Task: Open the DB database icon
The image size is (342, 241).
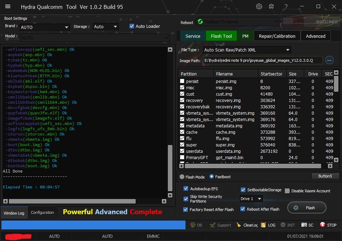Action: [x=196, y=225]
